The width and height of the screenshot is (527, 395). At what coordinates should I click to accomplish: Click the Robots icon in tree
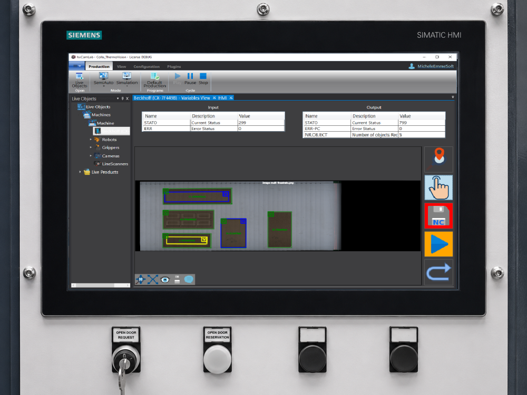click(x=97, y=140)
